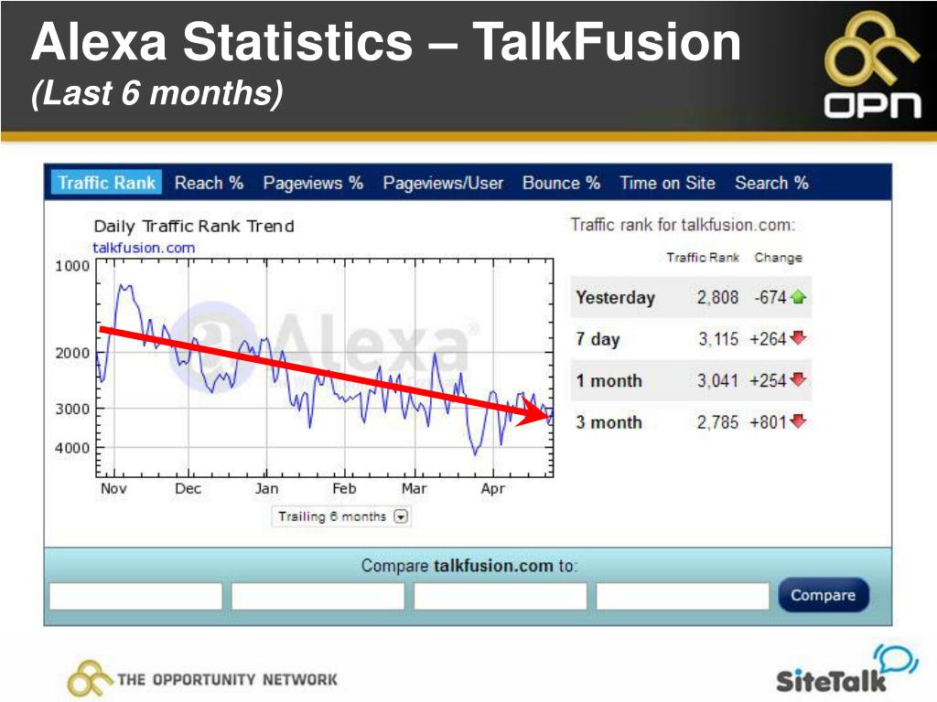Select the Traffic Rank tab
937x702 pixels.
point(107,183)
